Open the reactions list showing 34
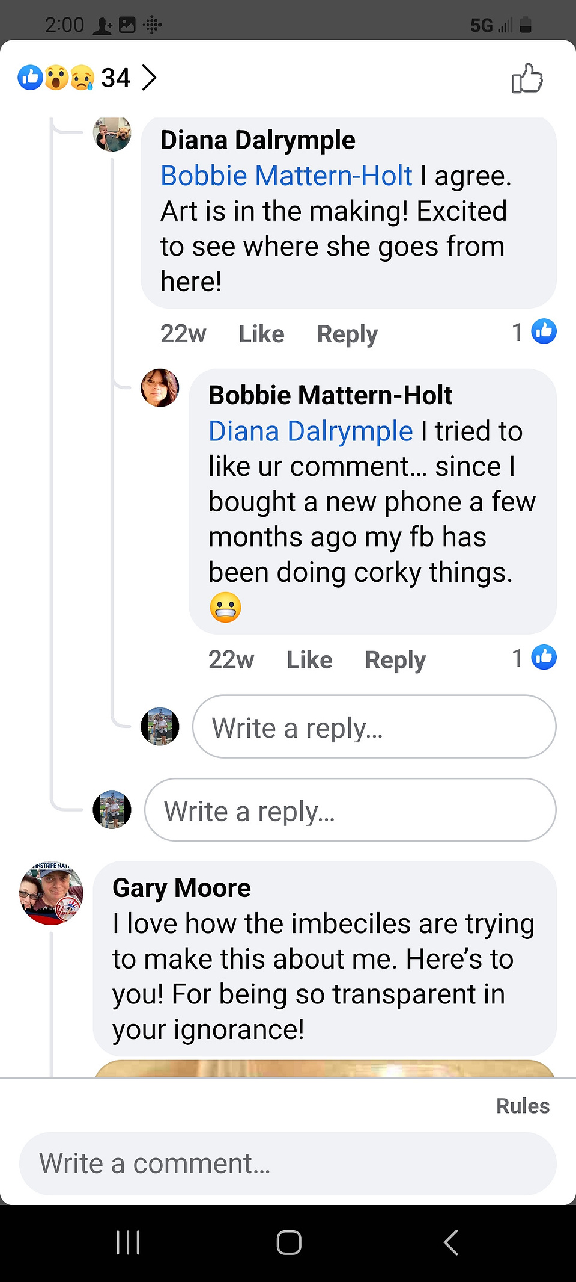The width and height of the screenshot is (576, 1282). [x=88, y=78]
